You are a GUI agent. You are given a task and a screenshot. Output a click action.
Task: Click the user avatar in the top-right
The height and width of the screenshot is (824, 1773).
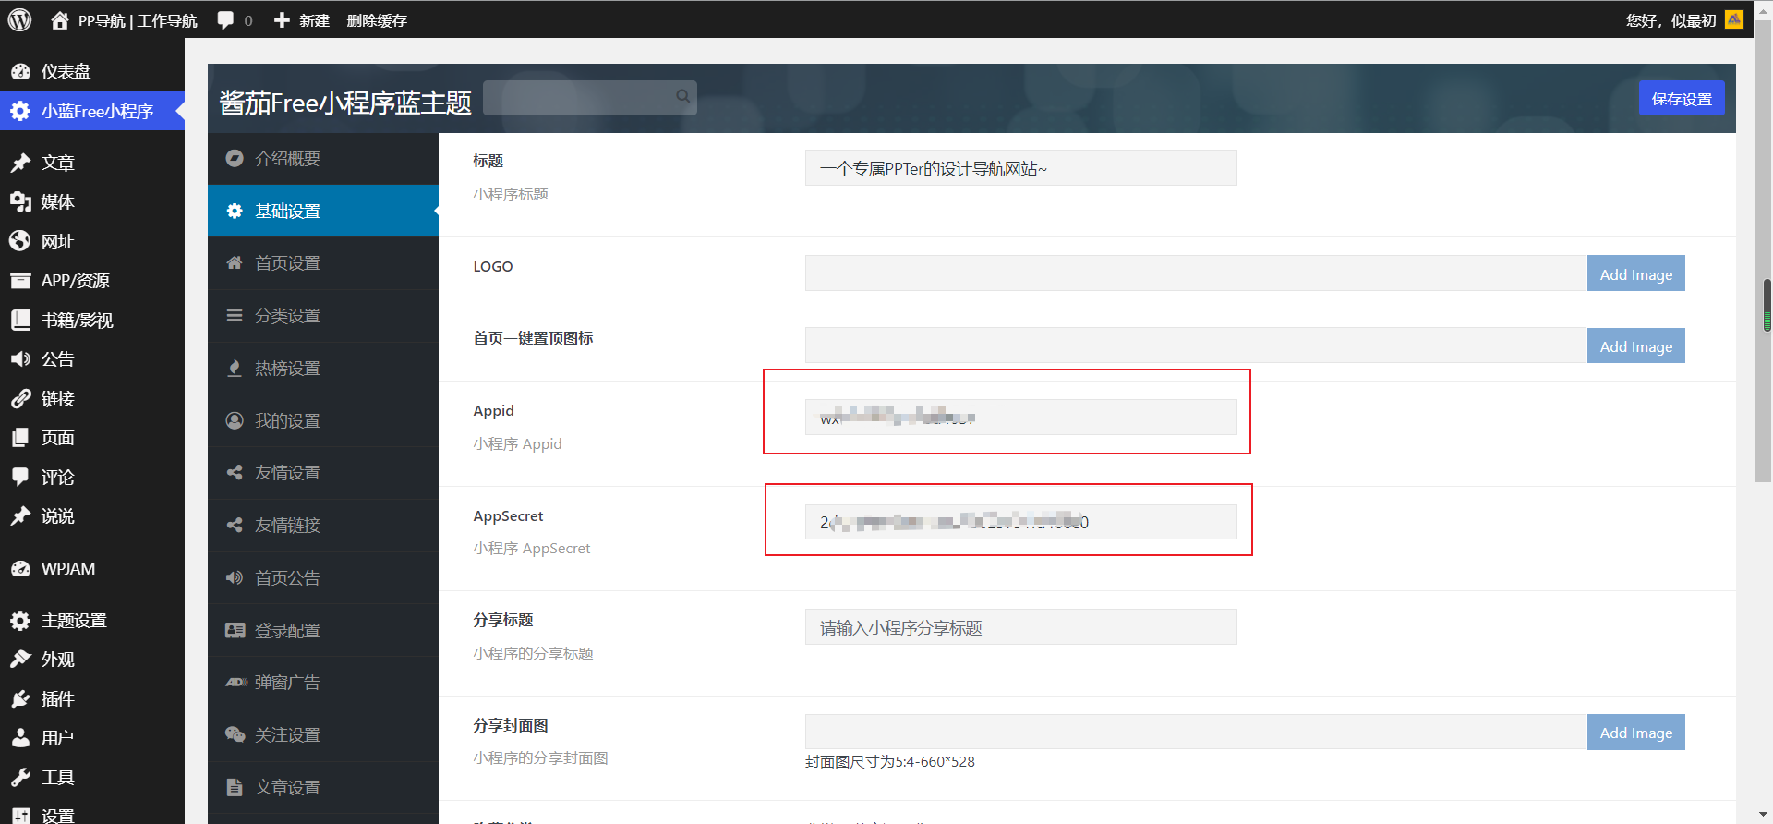click(1734, 19)
